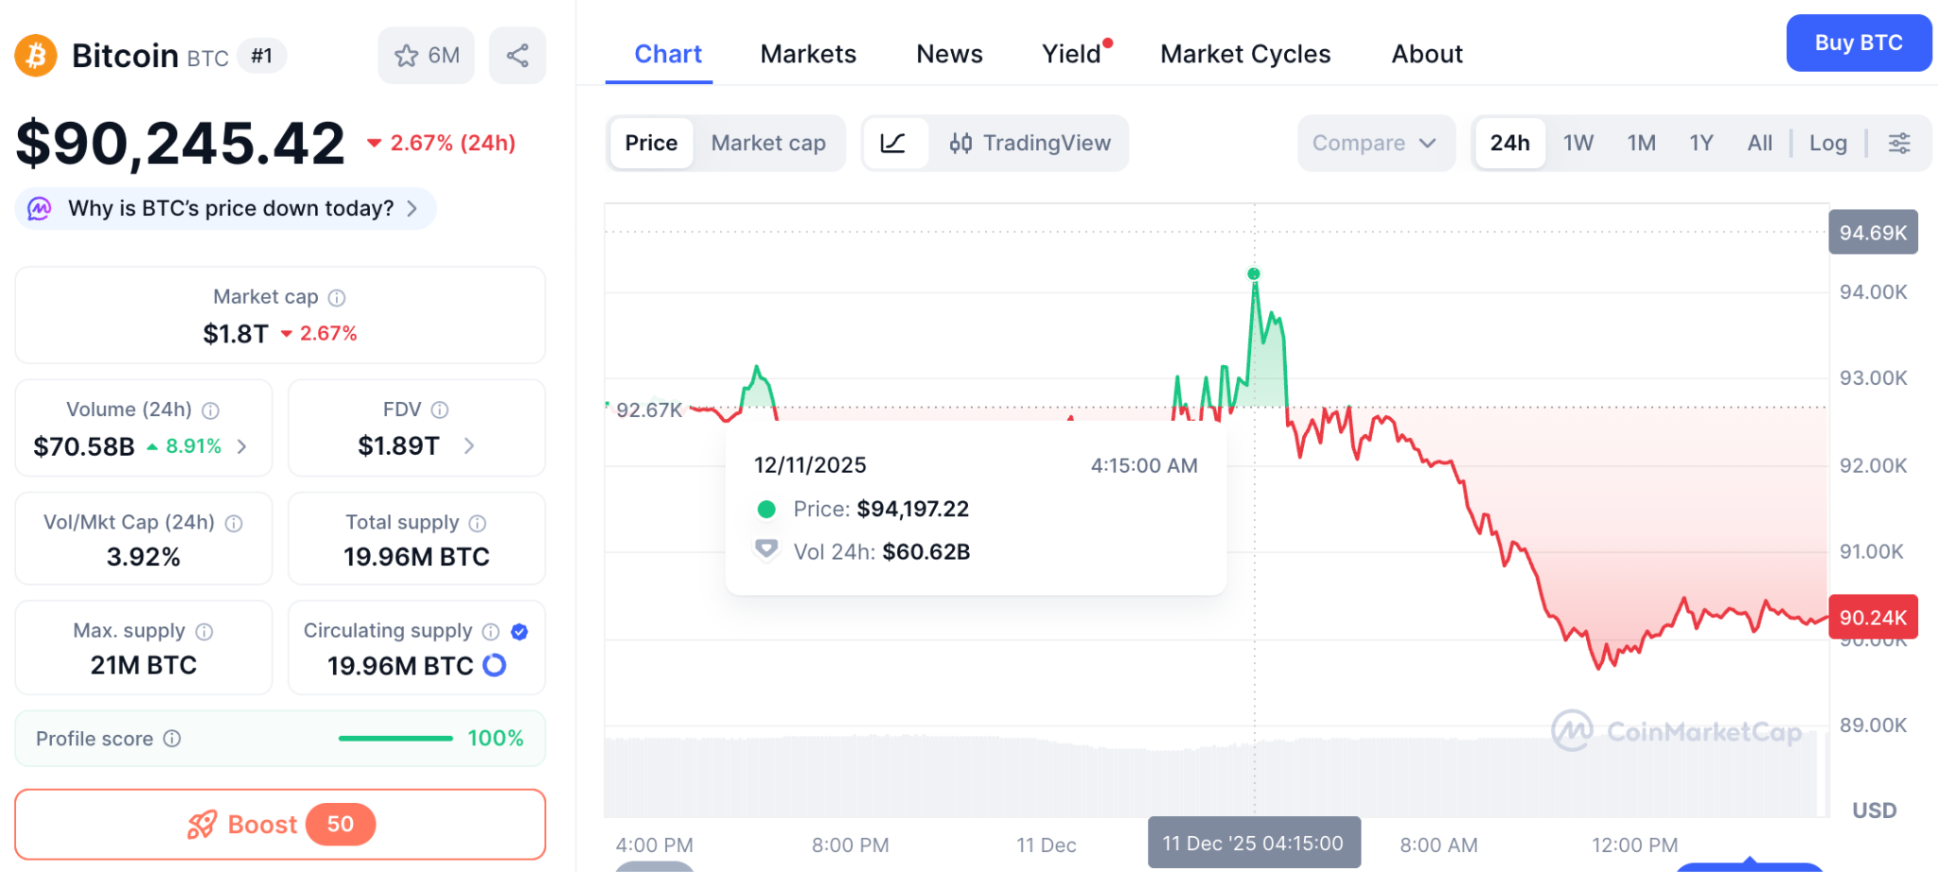Click the 11 Dec '25 04:15:00 label
The height and width of the screenshot is (872, 1938).
[x=1254, y=843]
